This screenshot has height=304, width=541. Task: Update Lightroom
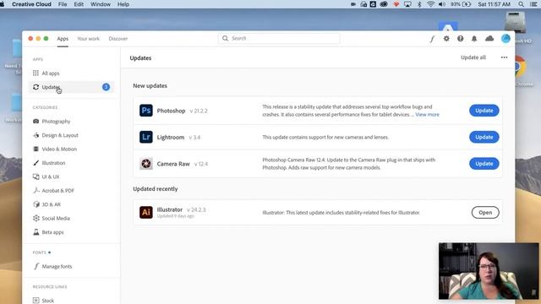tap(484, 137)
